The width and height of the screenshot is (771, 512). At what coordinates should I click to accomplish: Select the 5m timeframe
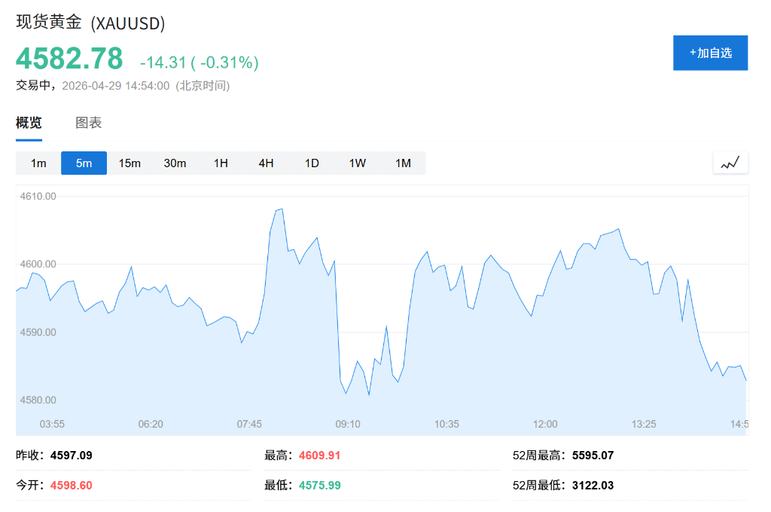[84, 163]
